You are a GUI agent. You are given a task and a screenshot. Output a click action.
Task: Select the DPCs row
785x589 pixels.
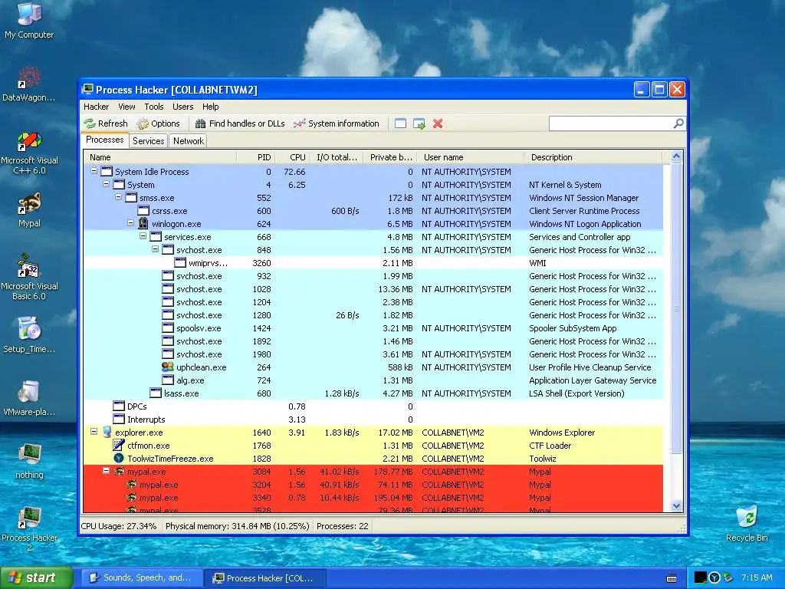[x=373, y=406]
